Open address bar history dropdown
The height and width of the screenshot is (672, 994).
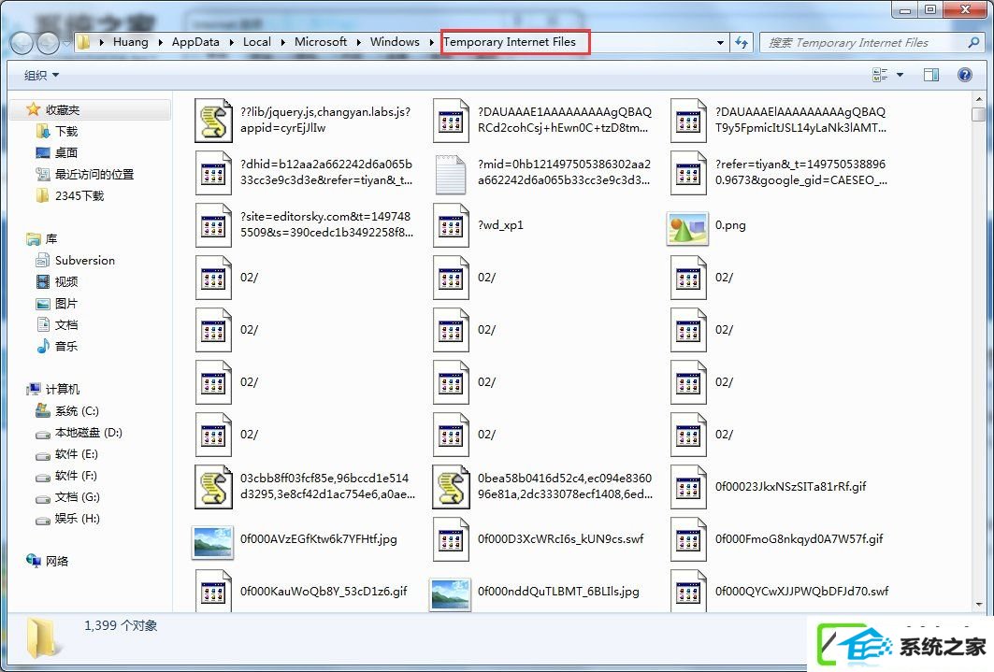pyautogui.click(x=720, y=43)
